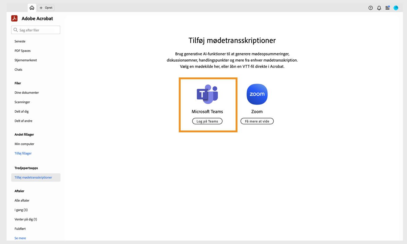Viewport: 407px width, 244px height.
Task: Click the magnifier icon in search box
Action: click(x=16, y=30)
